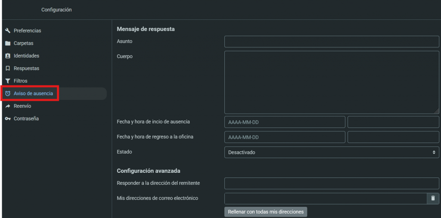
Task: Click the absence start date field
Action: coord(285,122)
